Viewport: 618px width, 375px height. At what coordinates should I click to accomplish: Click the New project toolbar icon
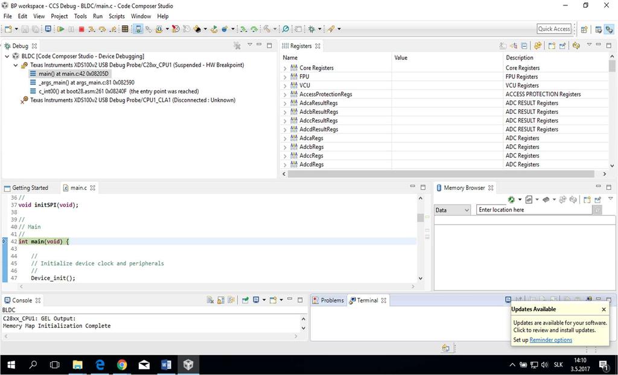point(8,29)
